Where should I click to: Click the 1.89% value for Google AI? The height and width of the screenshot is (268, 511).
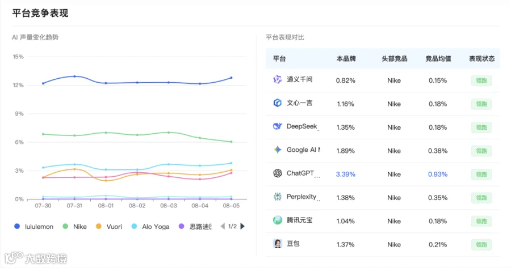pyautogui.click(x=346, y=151)
